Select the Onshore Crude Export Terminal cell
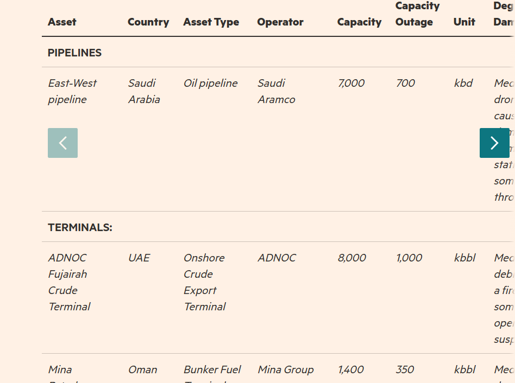This screenshot has width=515, height=383. [x=204, y=282]
